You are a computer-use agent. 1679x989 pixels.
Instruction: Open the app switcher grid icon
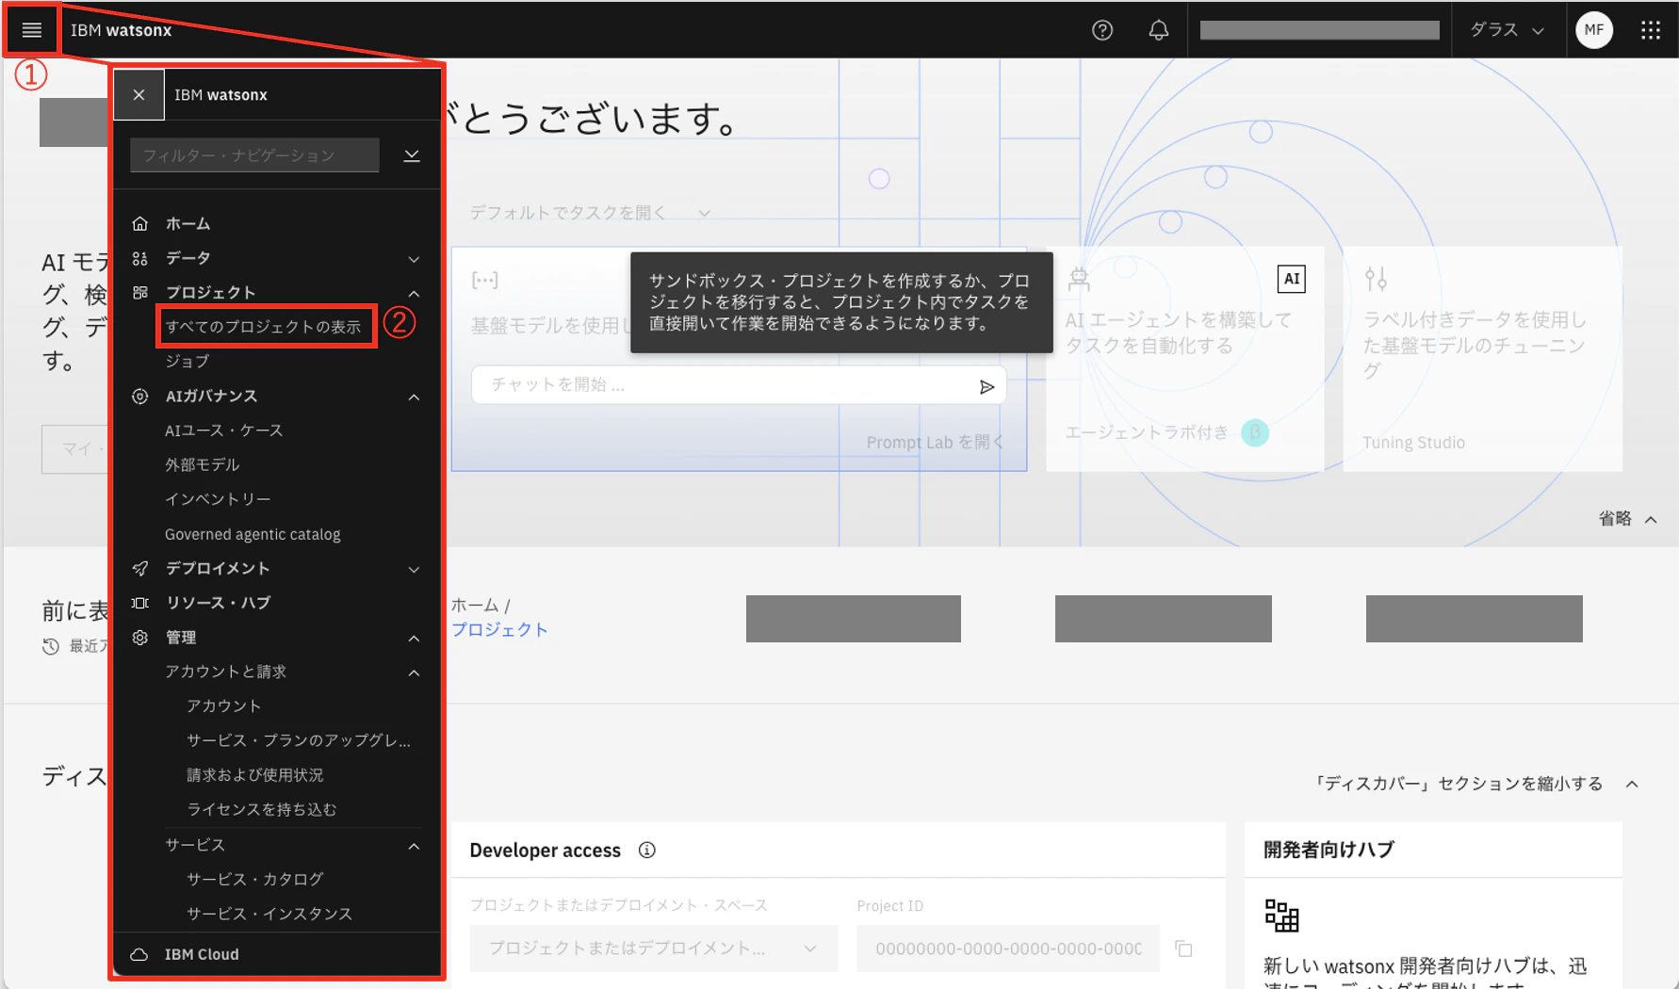point(1651,30)
